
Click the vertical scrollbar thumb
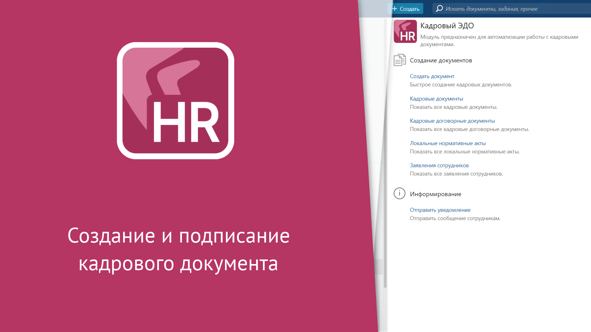[386, 154]
